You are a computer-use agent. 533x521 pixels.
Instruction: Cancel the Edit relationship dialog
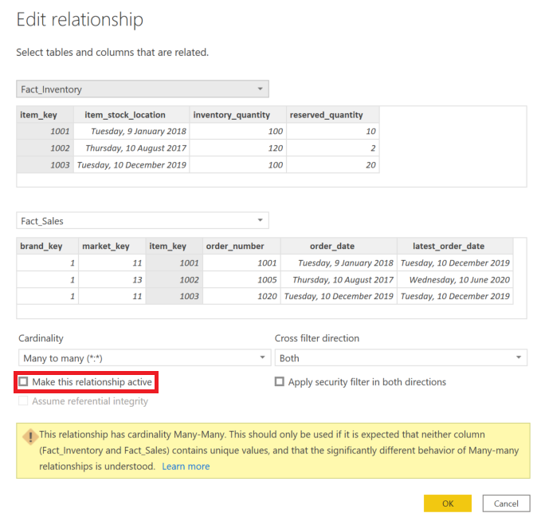pos(506,503)
